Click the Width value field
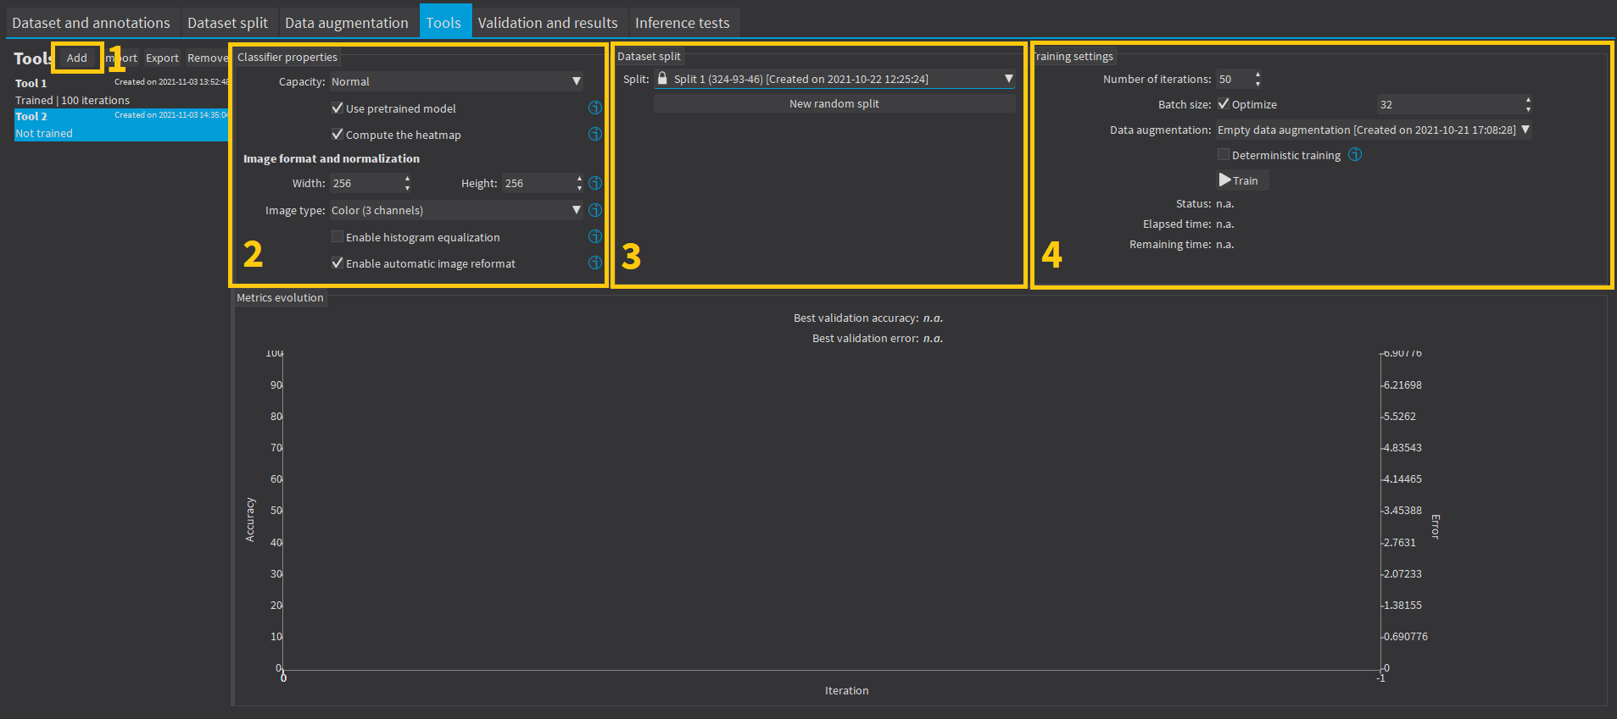 point(371,183)
